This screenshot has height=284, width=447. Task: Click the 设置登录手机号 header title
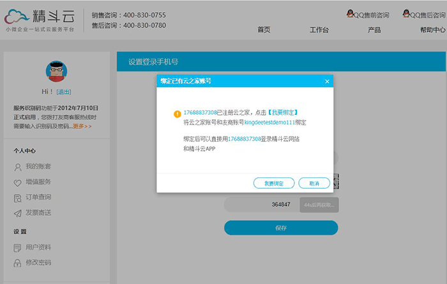pos(153,62)
